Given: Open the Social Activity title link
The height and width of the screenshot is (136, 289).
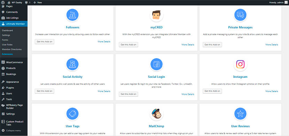Looking at the screenshot, I should (x=72, y=77).
